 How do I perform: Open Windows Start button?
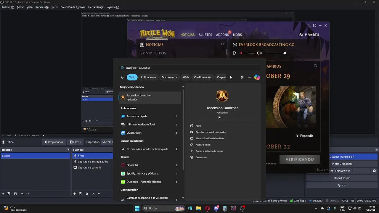(137, 208)
